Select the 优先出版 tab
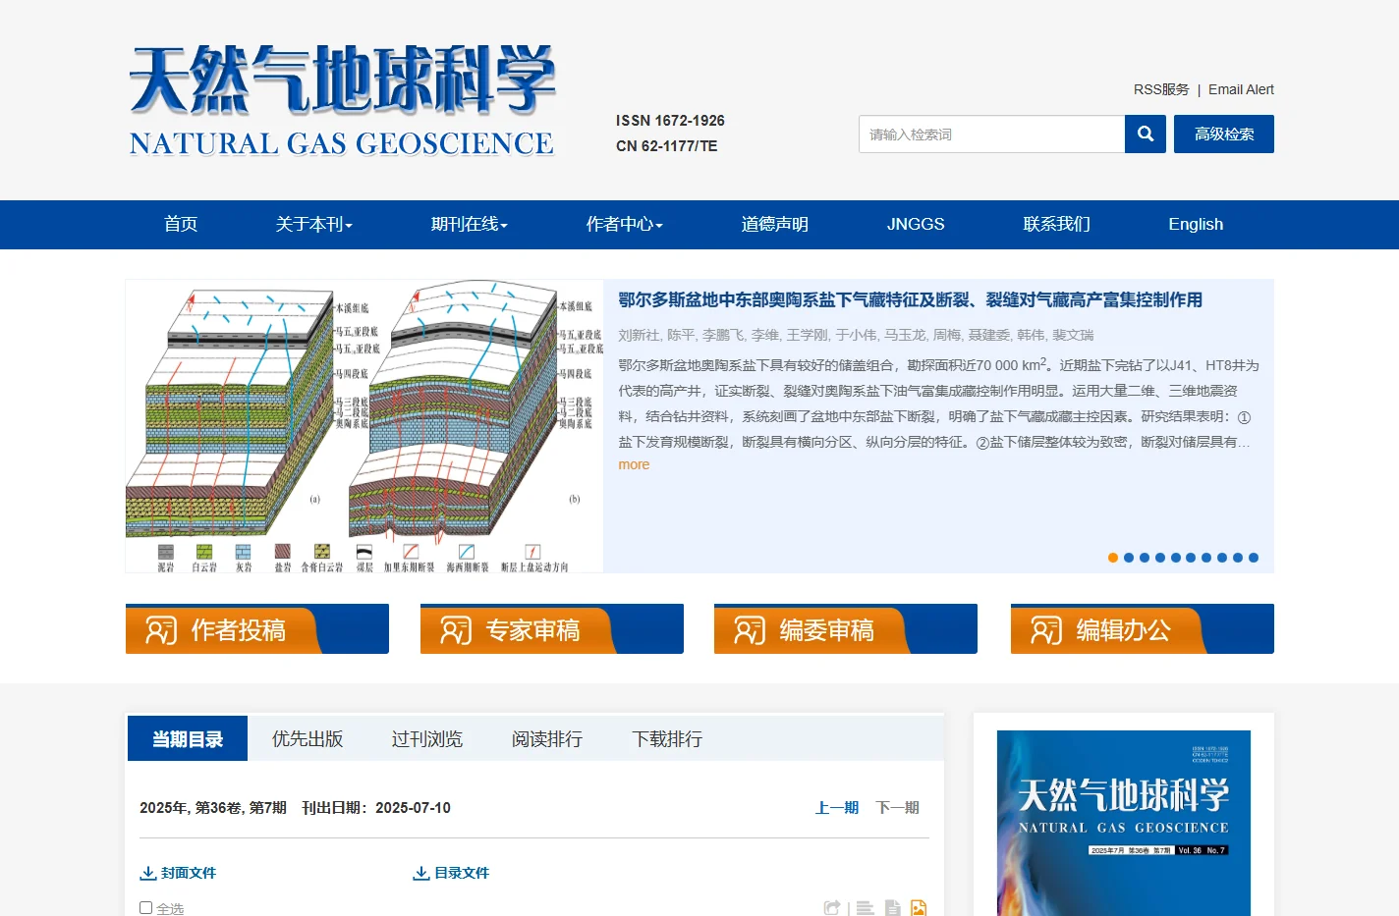Screen dimensions: 1399x916 (308, 738)
